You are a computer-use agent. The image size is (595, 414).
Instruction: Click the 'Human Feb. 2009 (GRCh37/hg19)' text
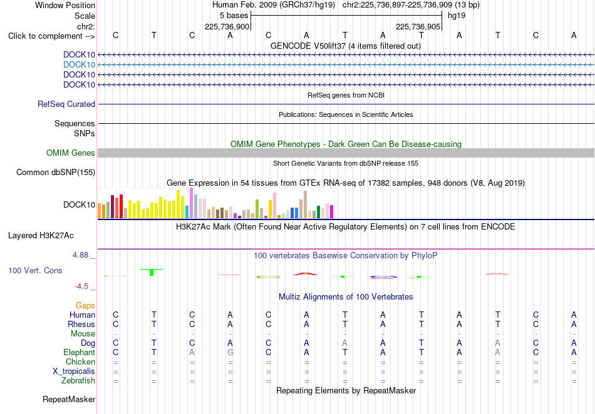274,5
